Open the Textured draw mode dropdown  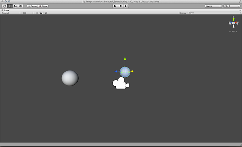[x=11, y=13]
